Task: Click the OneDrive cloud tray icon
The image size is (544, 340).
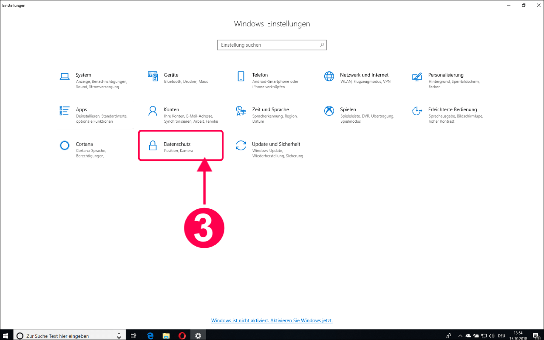Action: click(468, 336)
